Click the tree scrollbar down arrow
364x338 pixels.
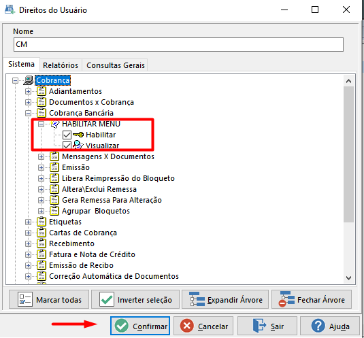348,277
